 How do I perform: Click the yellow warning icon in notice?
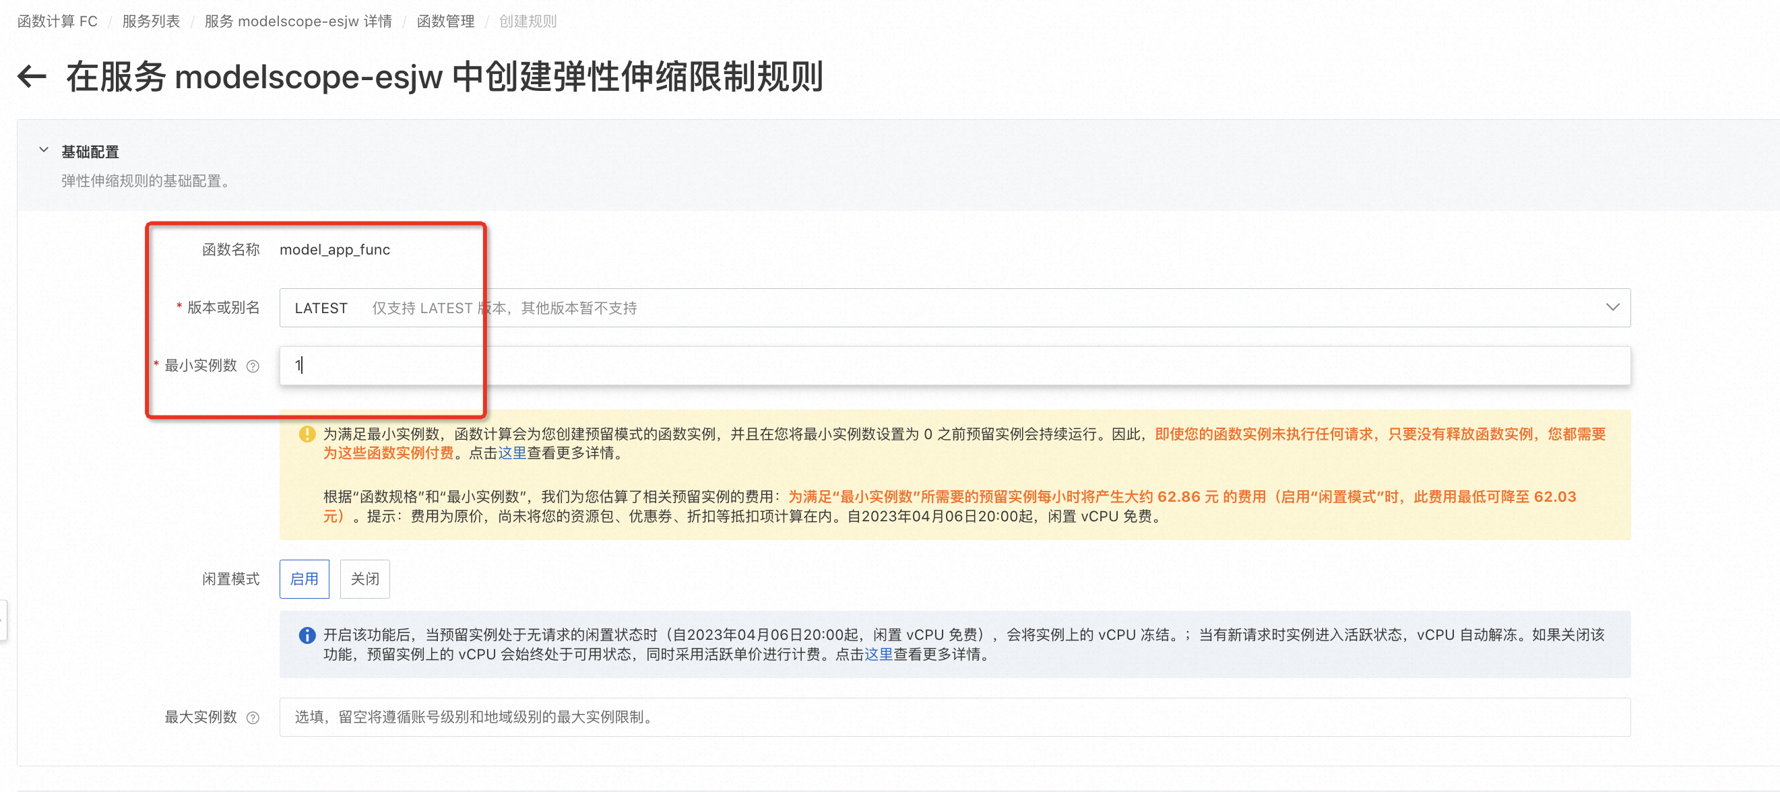307,434
